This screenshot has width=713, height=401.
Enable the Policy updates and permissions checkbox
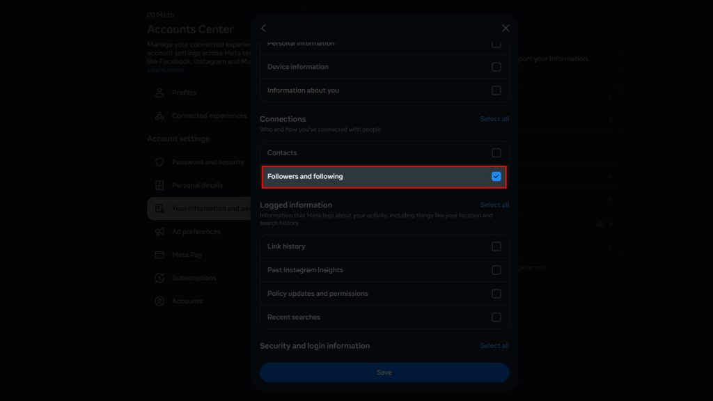[496, 293]
